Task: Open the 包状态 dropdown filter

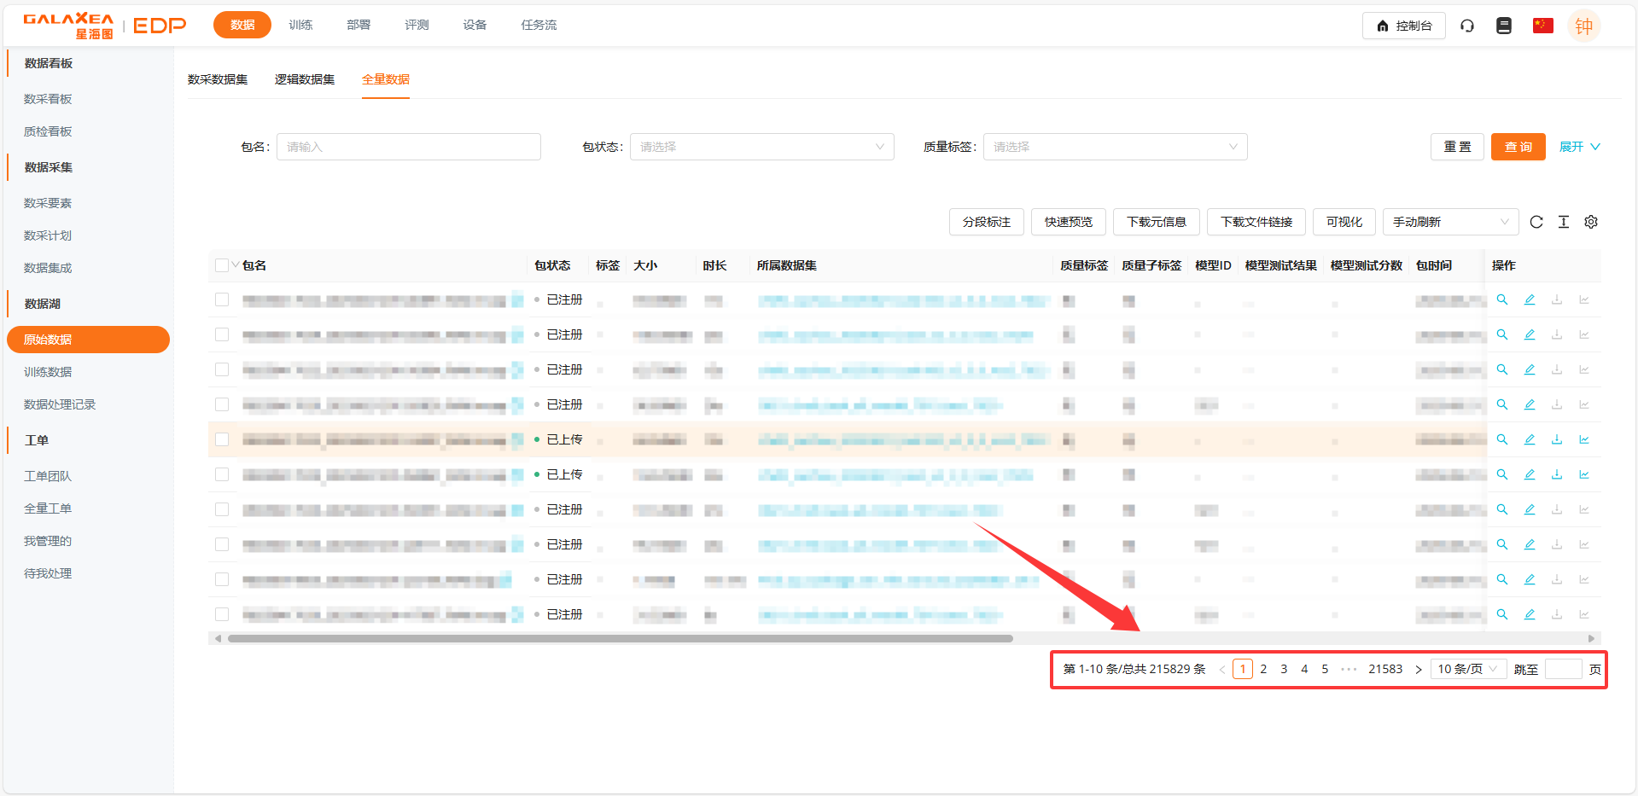Action: pyautogui.click(x=761, y=147)
